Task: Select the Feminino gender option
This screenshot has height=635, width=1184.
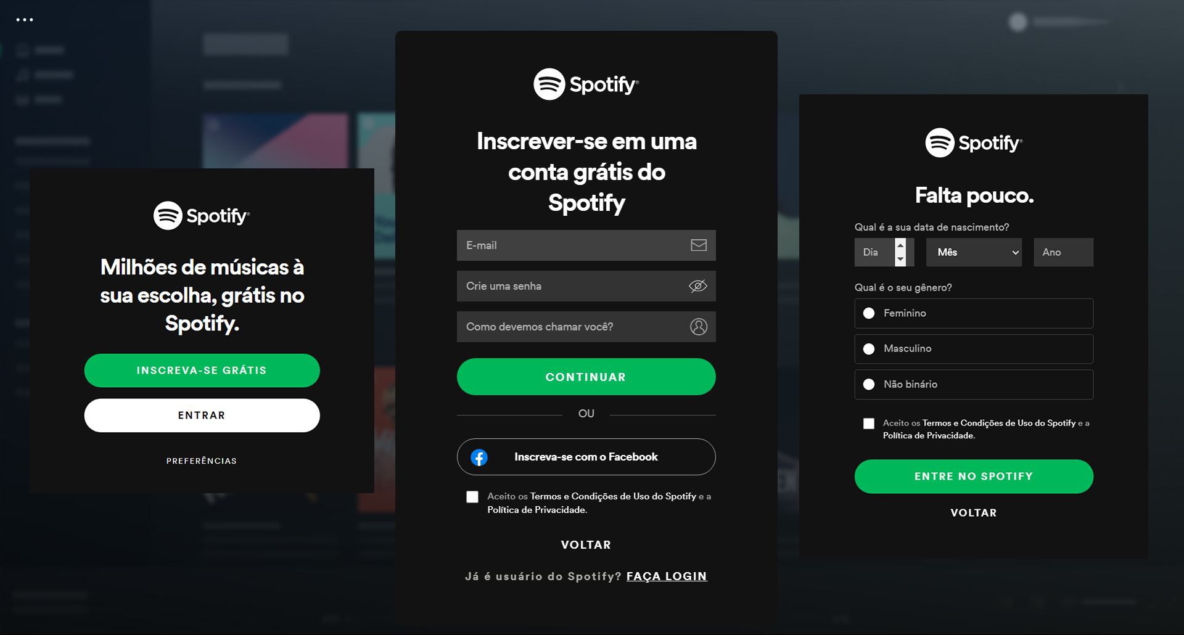Action: 974,313
